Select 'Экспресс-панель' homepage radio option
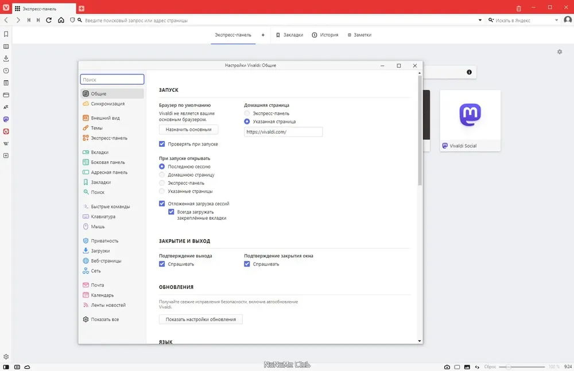 point(247,114)
